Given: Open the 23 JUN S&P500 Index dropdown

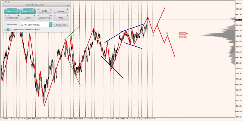Looking at the screenshot, I should pyautogui.click(x=36, y=25).
